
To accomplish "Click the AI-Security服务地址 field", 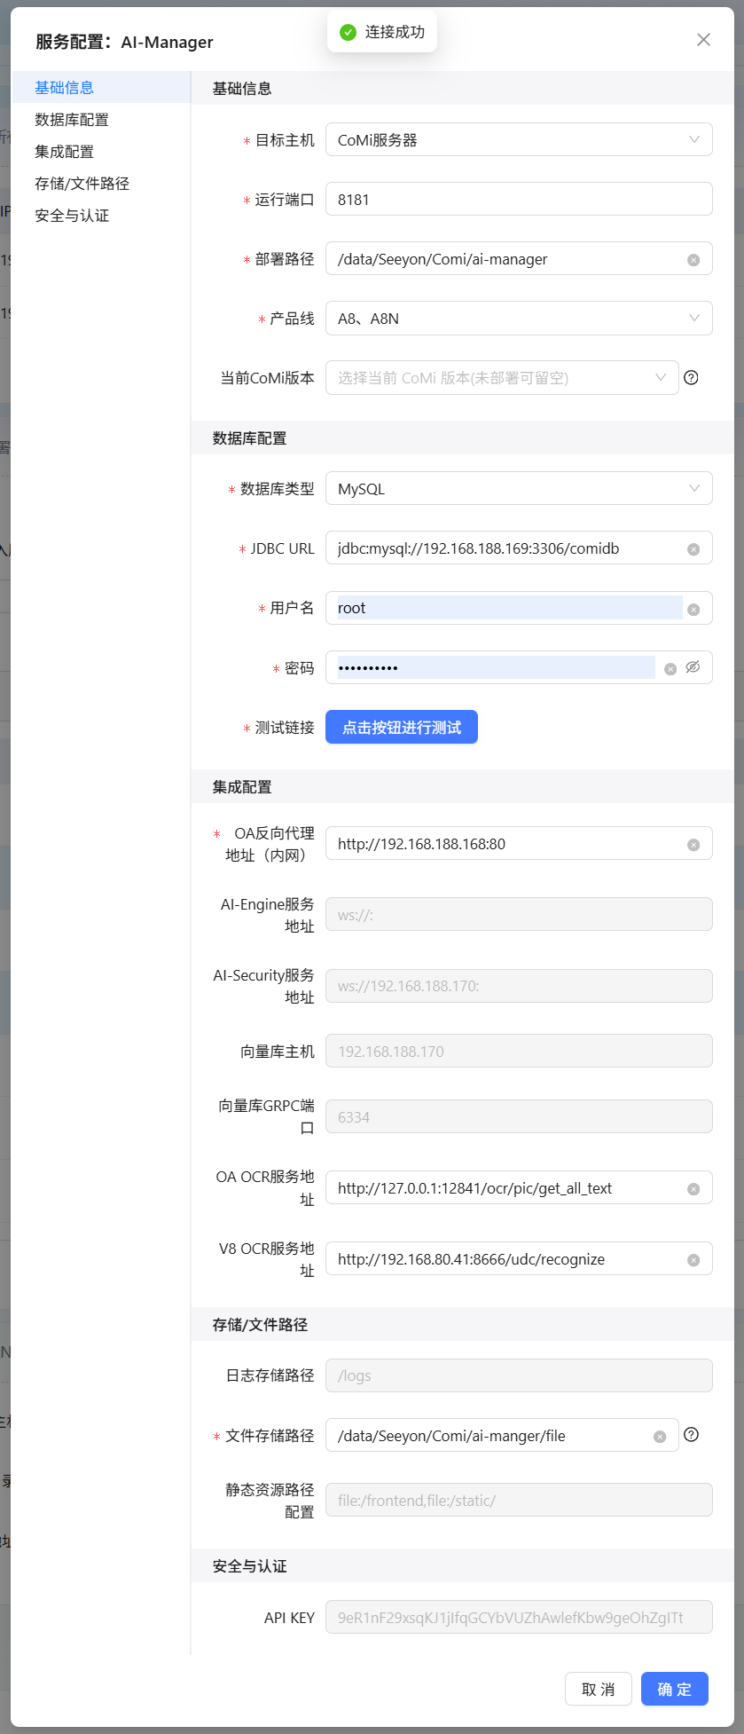I will click(x=519, y=986).
